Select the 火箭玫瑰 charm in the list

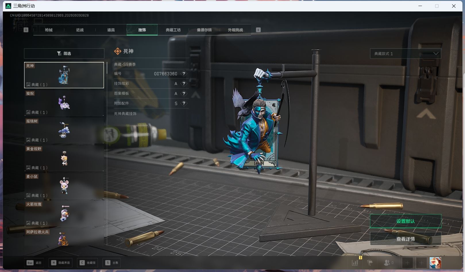[64, 214]
